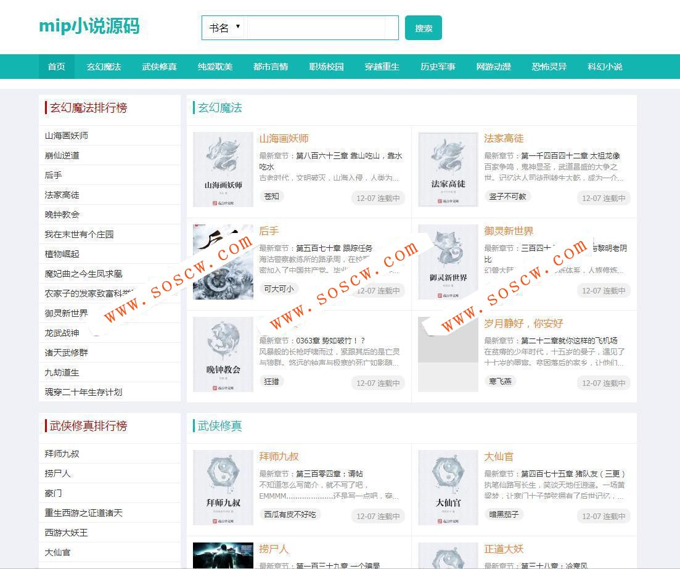
Task: Open 九劫道生 in the ranking list
Action: [x=62, y=372]
